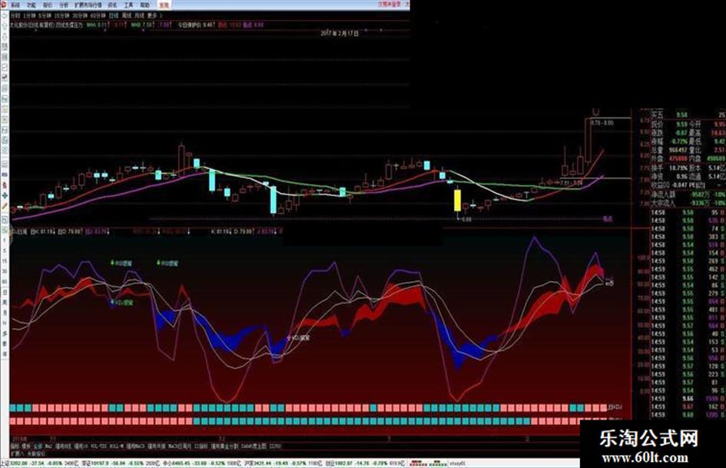Click the 日 shortcut in left sidebar
The height and width of the screenshot is (468, 726).
tap(5, 292)
